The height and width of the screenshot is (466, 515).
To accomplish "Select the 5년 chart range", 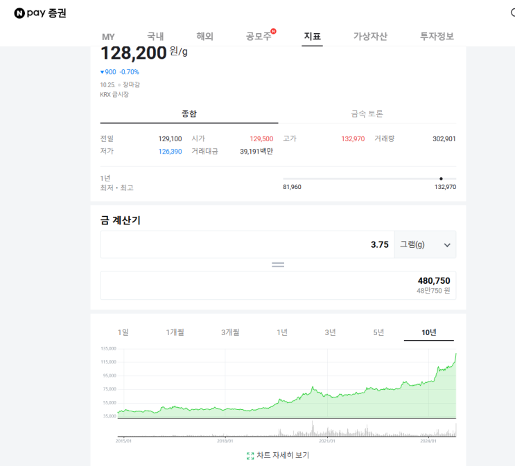I will tap(378, 332).
